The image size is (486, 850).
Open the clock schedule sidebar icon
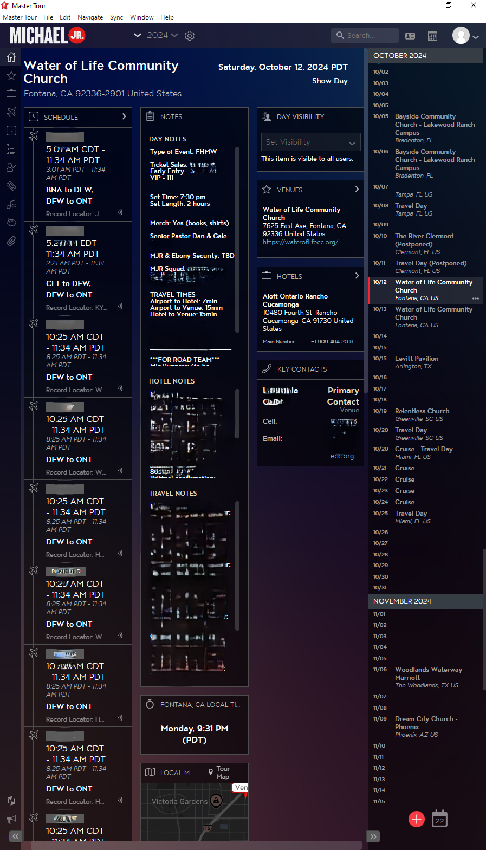tap(11, 131)
